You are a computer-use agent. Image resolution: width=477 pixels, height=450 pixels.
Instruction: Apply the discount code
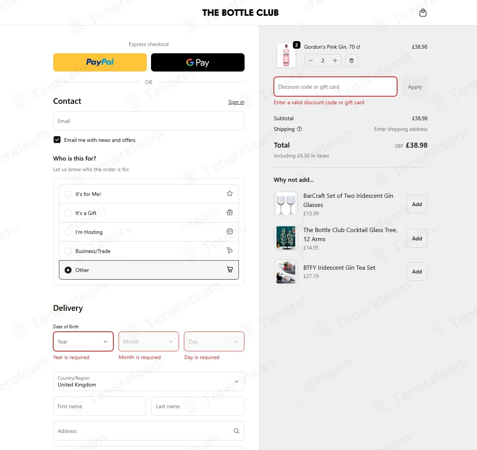(415, 87)
